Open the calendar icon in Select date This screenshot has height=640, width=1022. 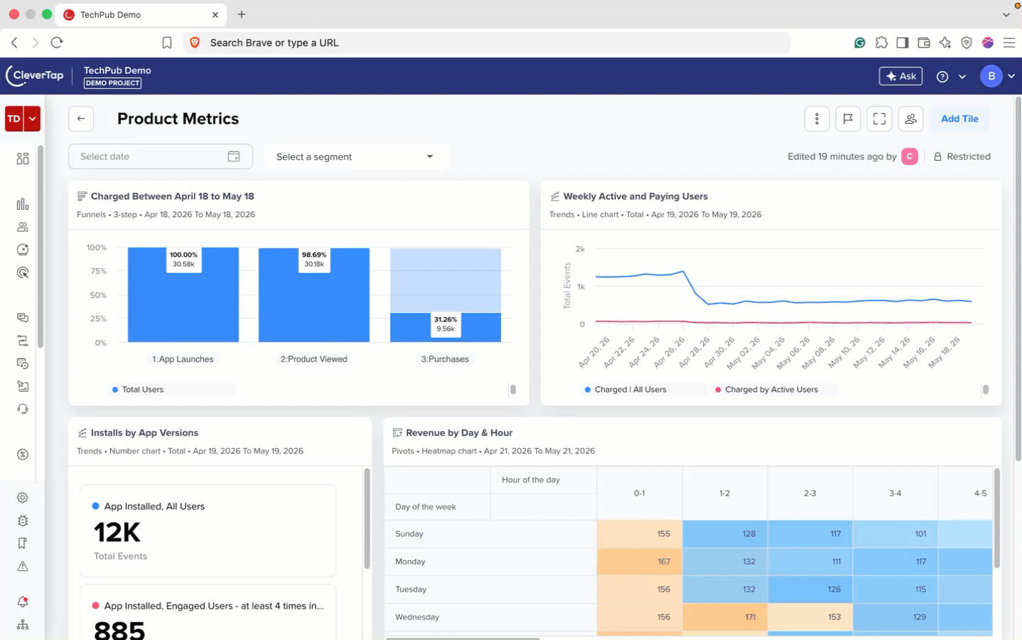pyautogui.click(x=234, y=156)
